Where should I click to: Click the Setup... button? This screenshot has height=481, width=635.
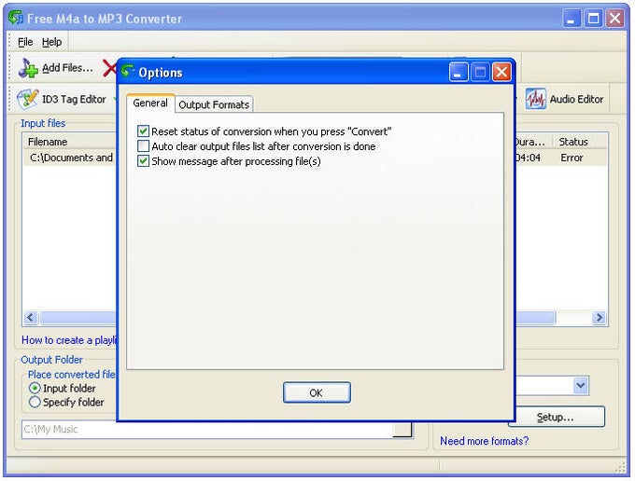(556, 417)
